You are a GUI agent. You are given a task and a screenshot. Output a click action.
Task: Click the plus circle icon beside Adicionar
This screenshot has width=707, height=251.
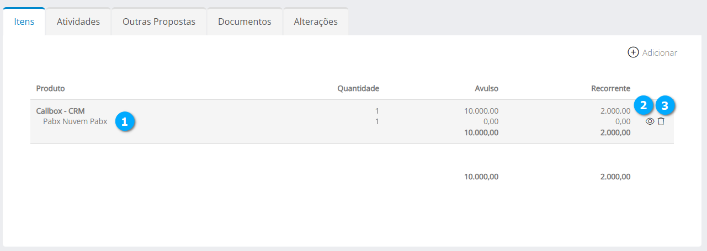coord(633,52)
